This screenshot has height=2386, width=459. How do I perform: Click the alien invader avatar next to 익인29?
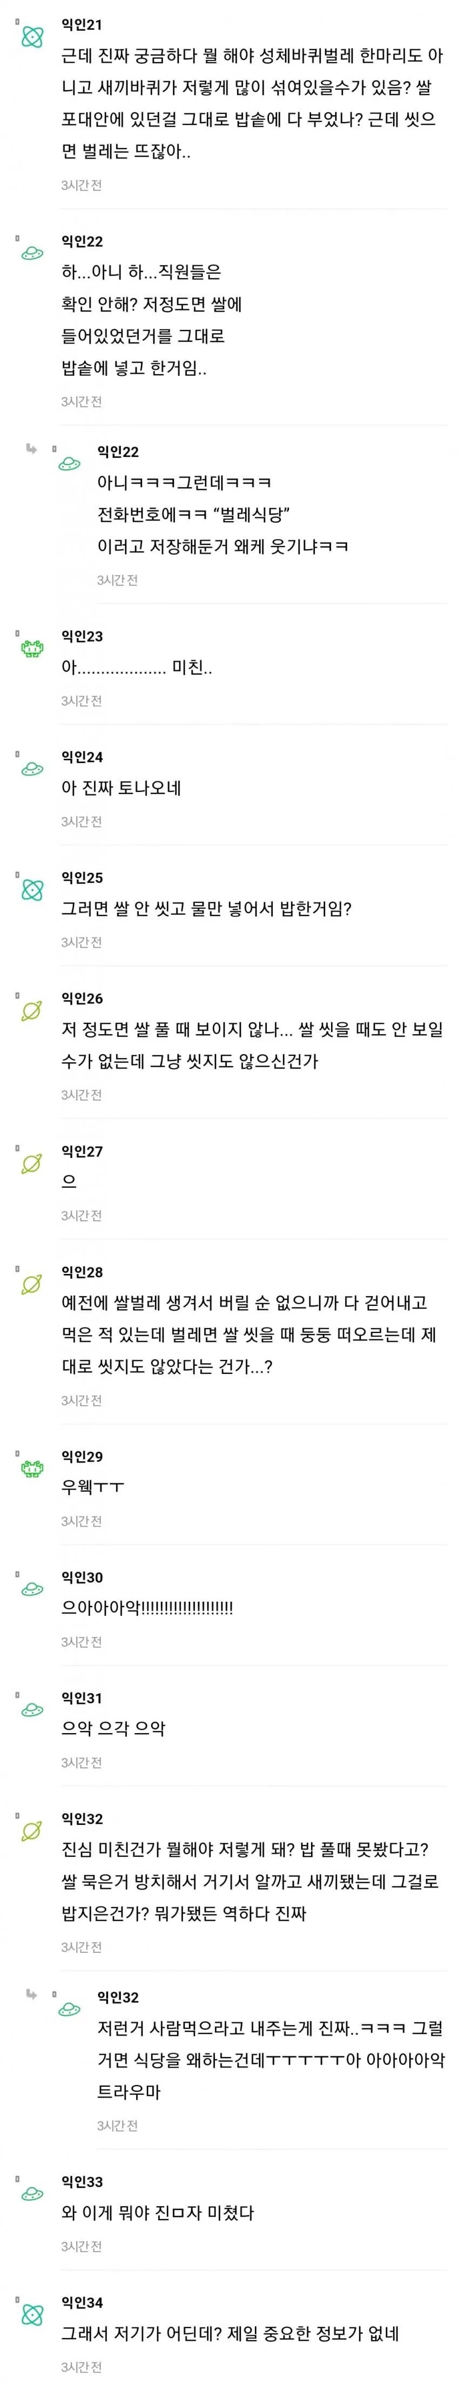32,1469
